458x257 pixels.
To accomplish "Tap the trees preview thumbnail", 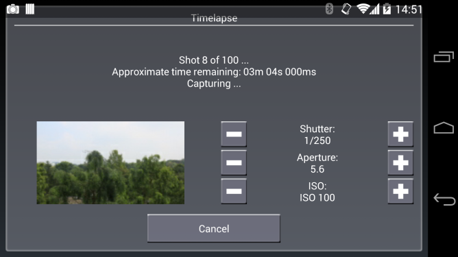I will coord(110,162).
